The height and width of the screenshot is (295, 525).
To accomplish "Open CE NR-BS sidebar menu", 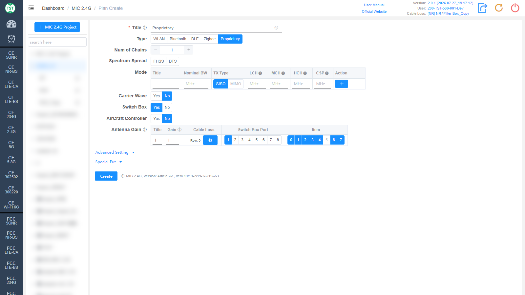I will [x=11, y=69].
